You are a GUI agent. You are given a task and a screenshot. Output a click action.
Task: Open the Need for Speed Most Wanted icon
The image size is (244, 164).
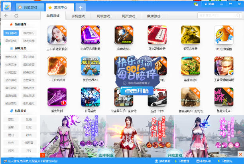coord(157,100)
